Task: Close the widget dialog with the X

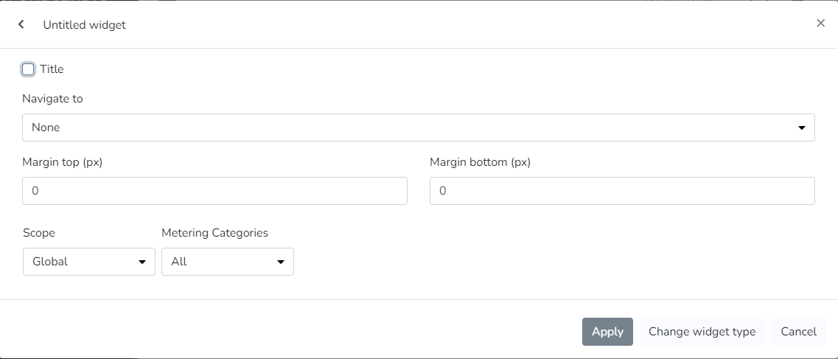Action: tap(820, 24)
